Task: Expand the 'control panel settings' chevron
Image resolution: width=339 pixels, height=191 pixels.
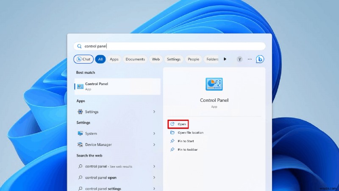Action: click(x=154, y=188)
